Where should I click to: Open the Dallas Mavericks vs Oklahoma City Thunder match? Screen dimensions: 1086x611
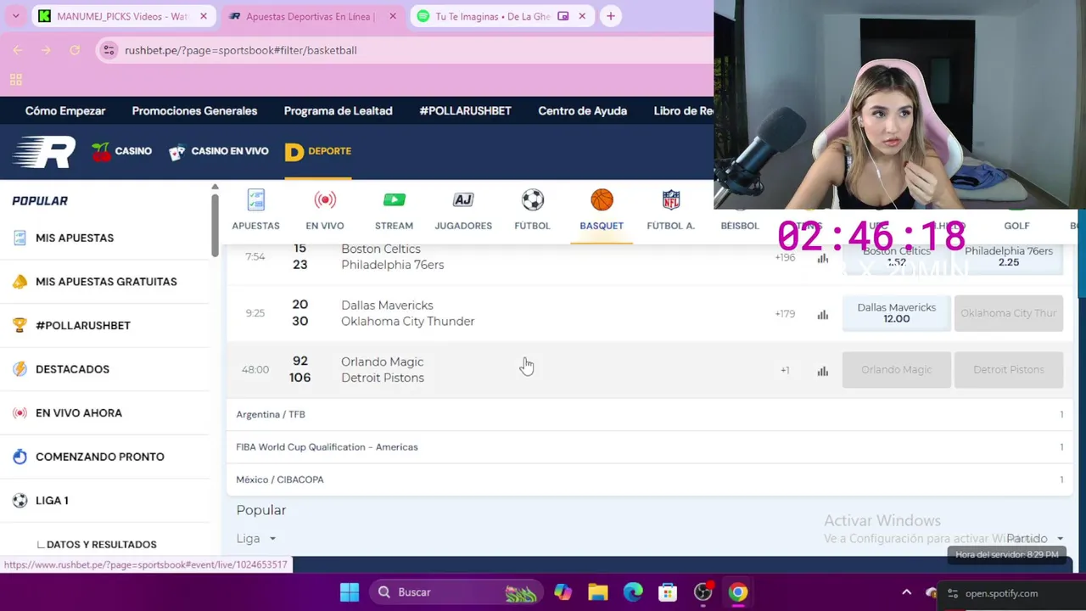point(407,313)
